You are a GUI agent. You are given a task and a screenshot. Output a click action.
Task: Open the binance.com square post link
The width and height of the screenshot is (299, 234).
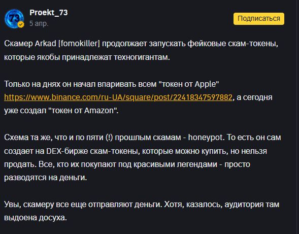coord(118,97)
